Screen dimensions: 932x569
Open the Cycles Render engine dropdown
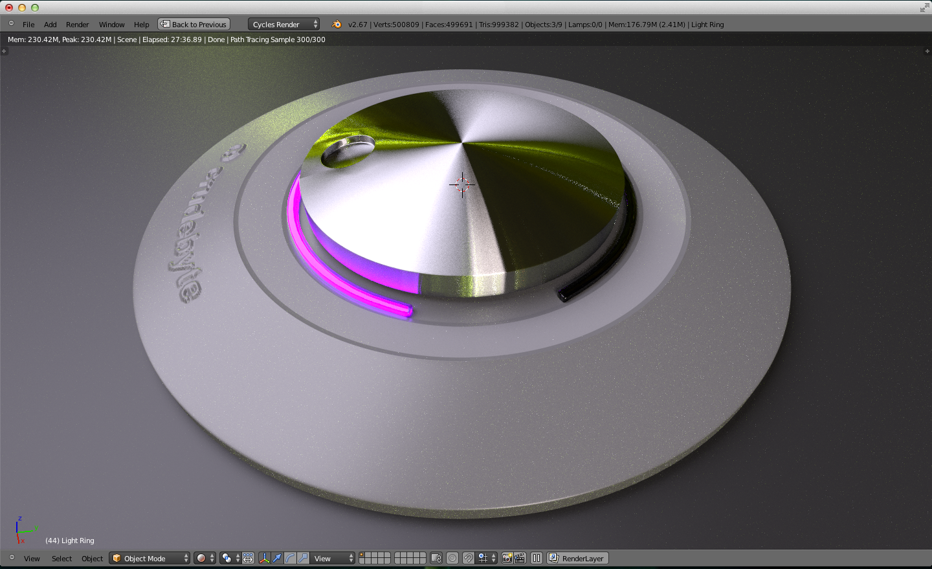[x=283, y=25]
